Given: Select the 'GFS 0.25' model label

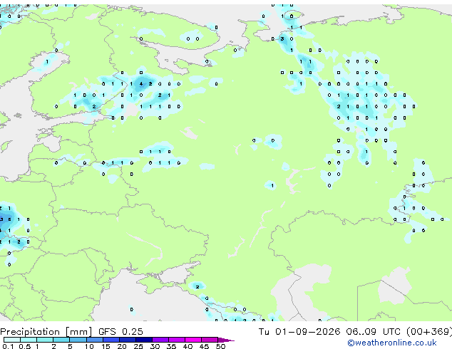Looking at the screenshot, I should tap(120, 332).
